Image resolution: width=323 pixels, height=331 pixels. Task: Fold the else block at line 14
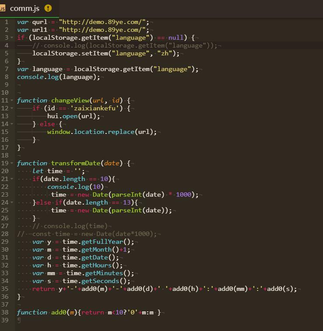(x=12, y=124)
